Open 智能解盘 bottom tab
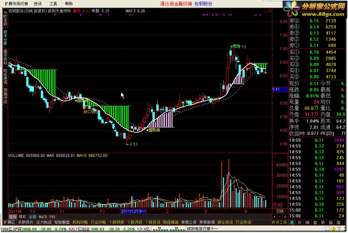The image size is (348, 233). click(x=62, y=222)
